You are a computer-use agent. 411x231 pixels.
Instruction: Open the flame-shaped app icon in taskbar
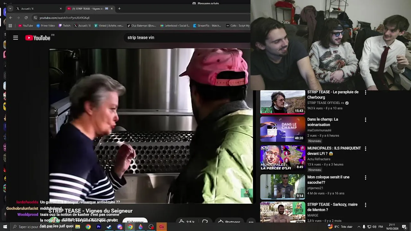141,227
